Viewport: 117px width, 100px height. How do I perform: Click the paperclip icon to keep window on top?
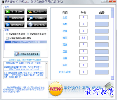pos(8,18)
